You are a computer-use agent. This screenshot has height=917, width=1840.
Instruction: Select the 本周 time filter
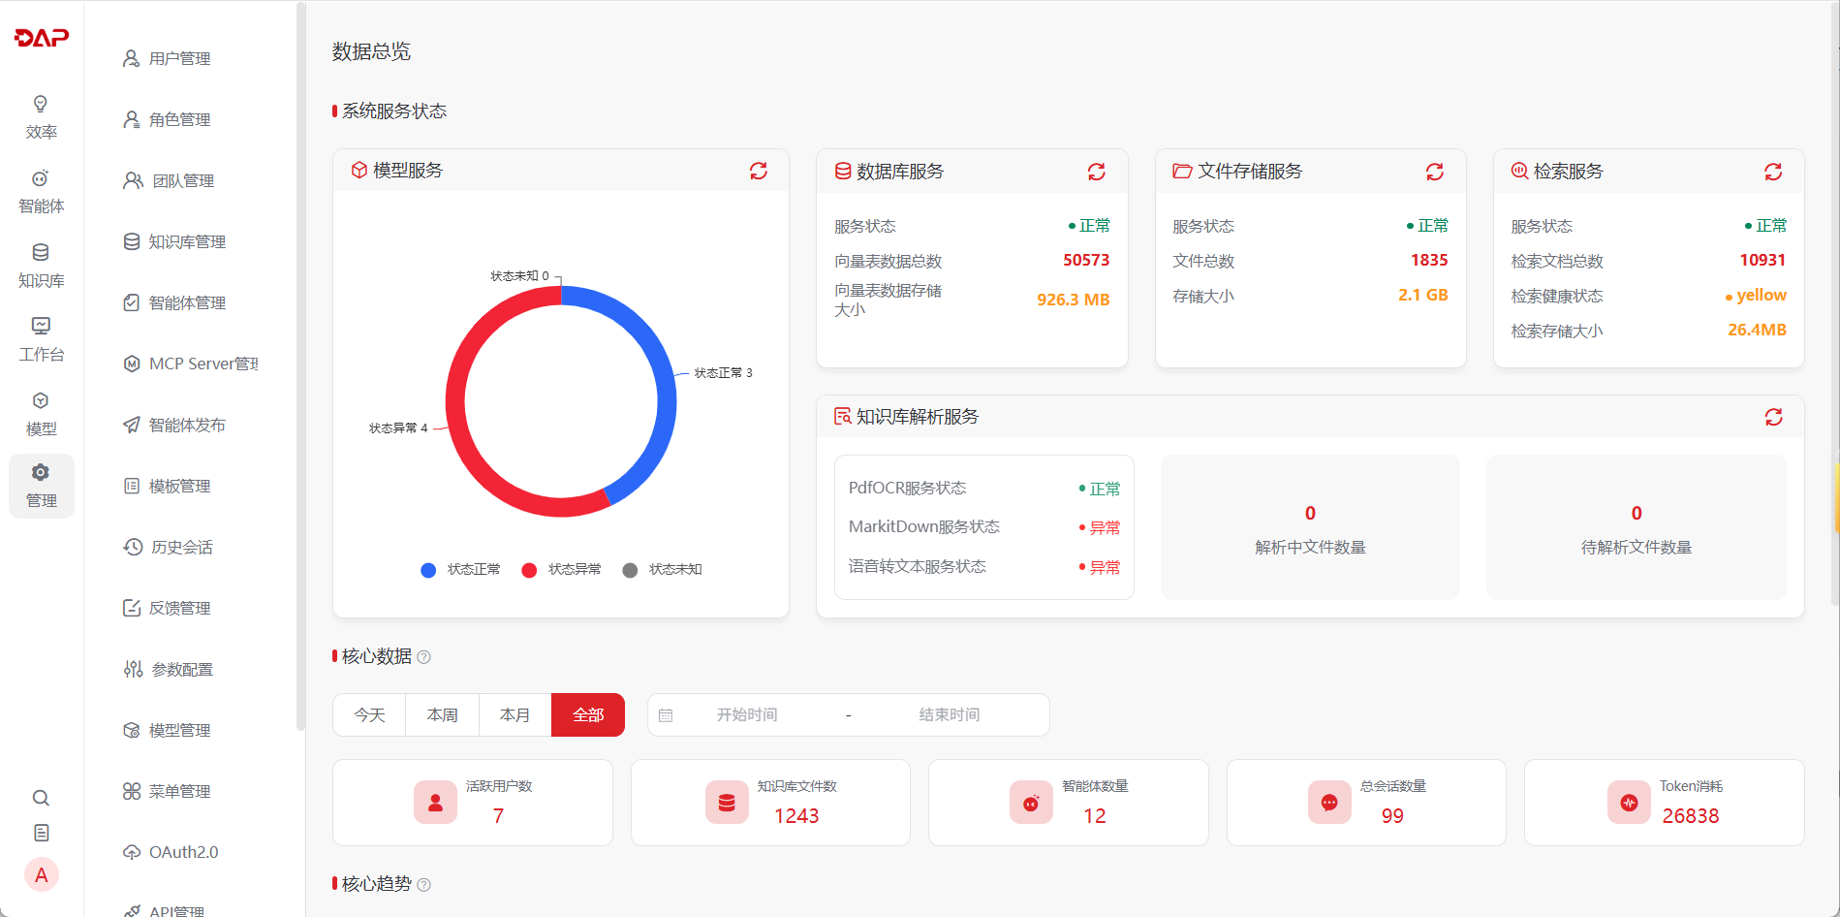(x=443, y=715)
